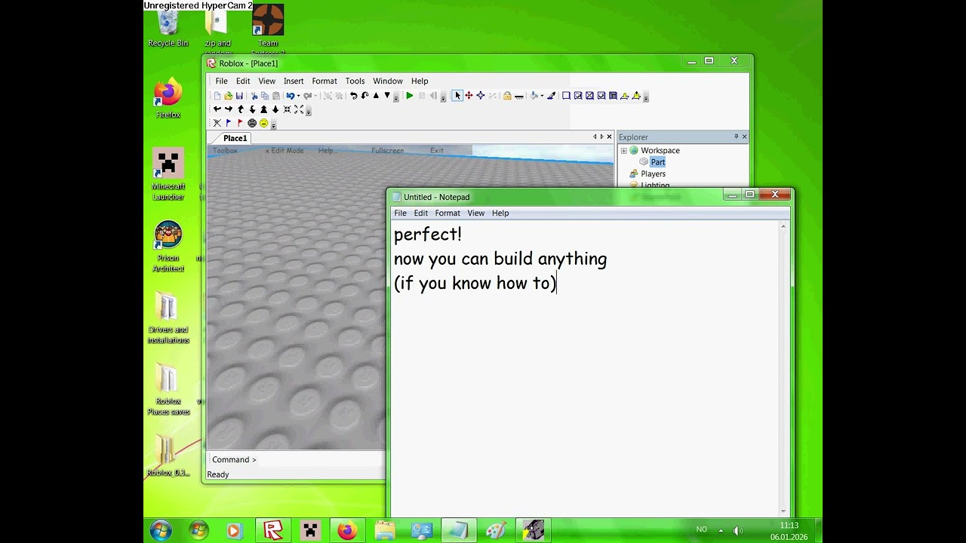966x543 pixels.
Task: Open the Windows Start button
Action: tap(161, 531)
